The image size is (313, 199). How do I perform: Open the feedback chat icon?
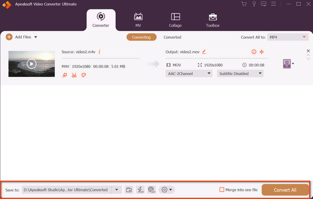coord(263,4)
